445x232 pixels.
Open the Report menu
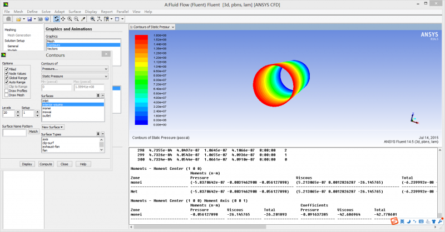click(x=107, y=11)
